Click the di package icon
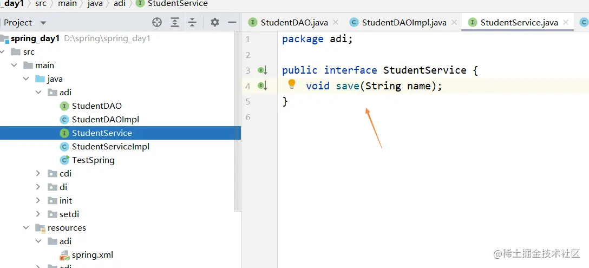The width and height of the screenshot is (589, 268). [52, 187]
